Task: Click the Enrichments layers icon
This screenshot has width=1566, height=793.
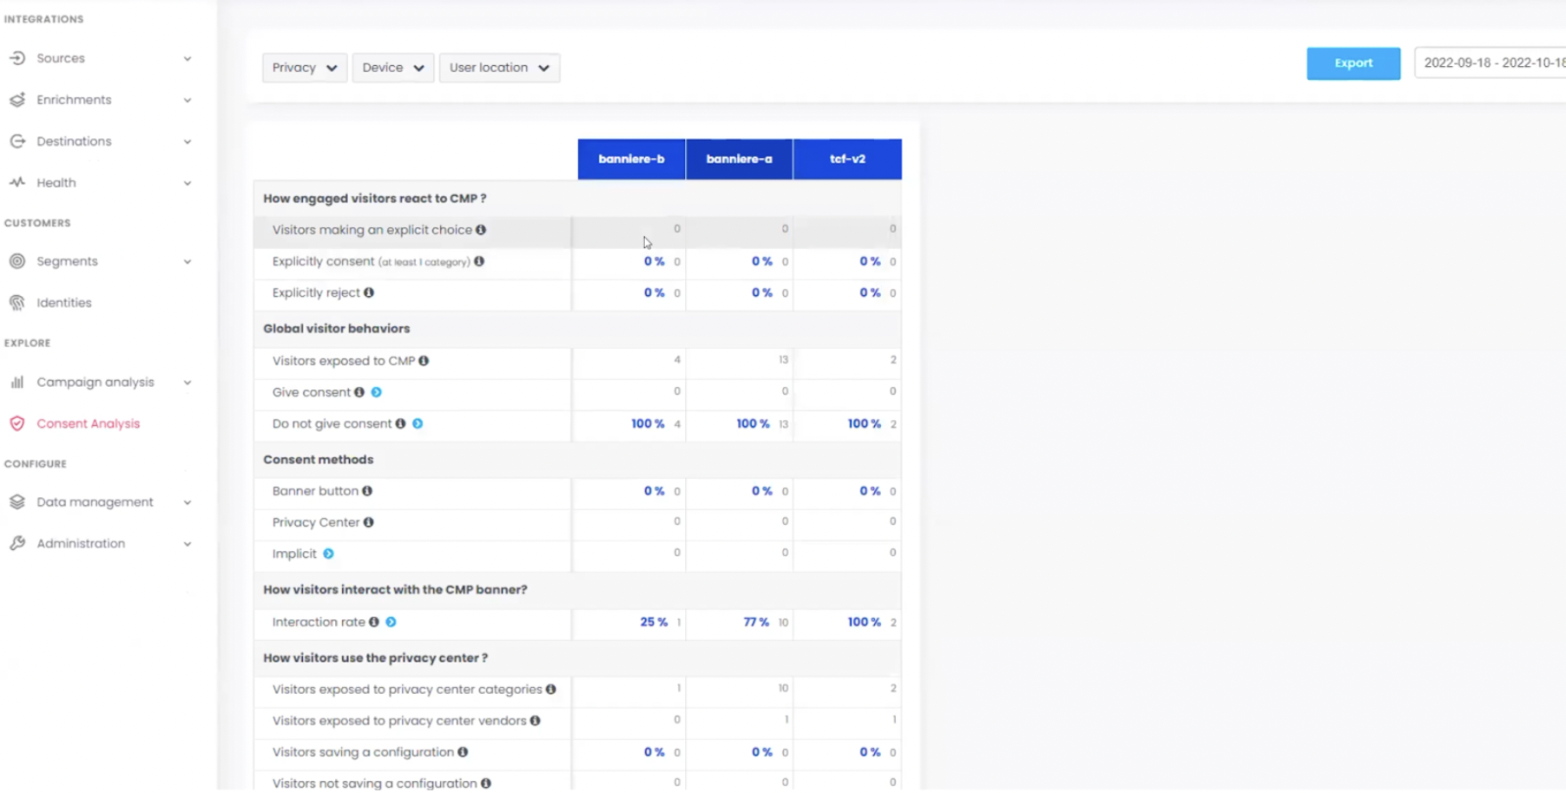Action: click(17, 100)
